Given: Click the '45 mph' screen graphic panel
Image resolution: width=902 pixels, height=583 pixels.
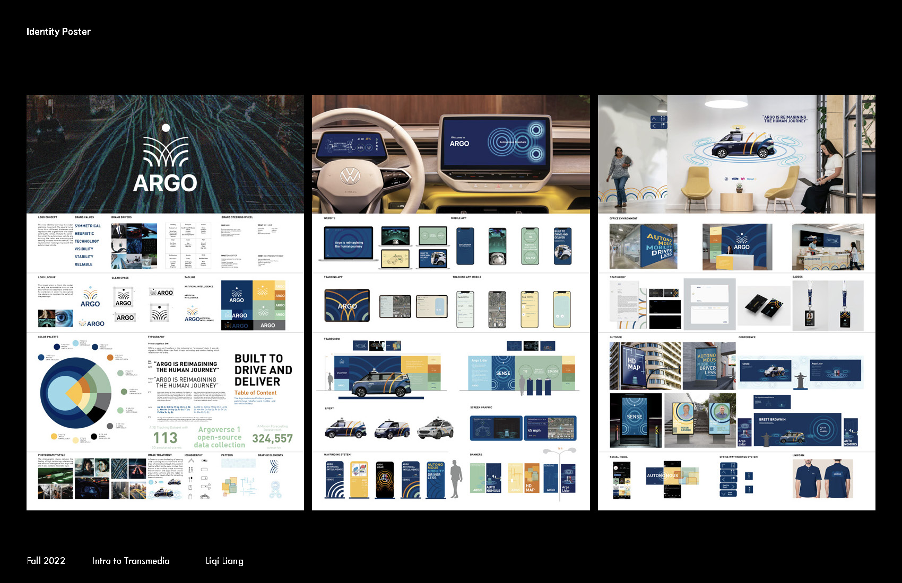Looking at the screenshot, I should (550, 428).
